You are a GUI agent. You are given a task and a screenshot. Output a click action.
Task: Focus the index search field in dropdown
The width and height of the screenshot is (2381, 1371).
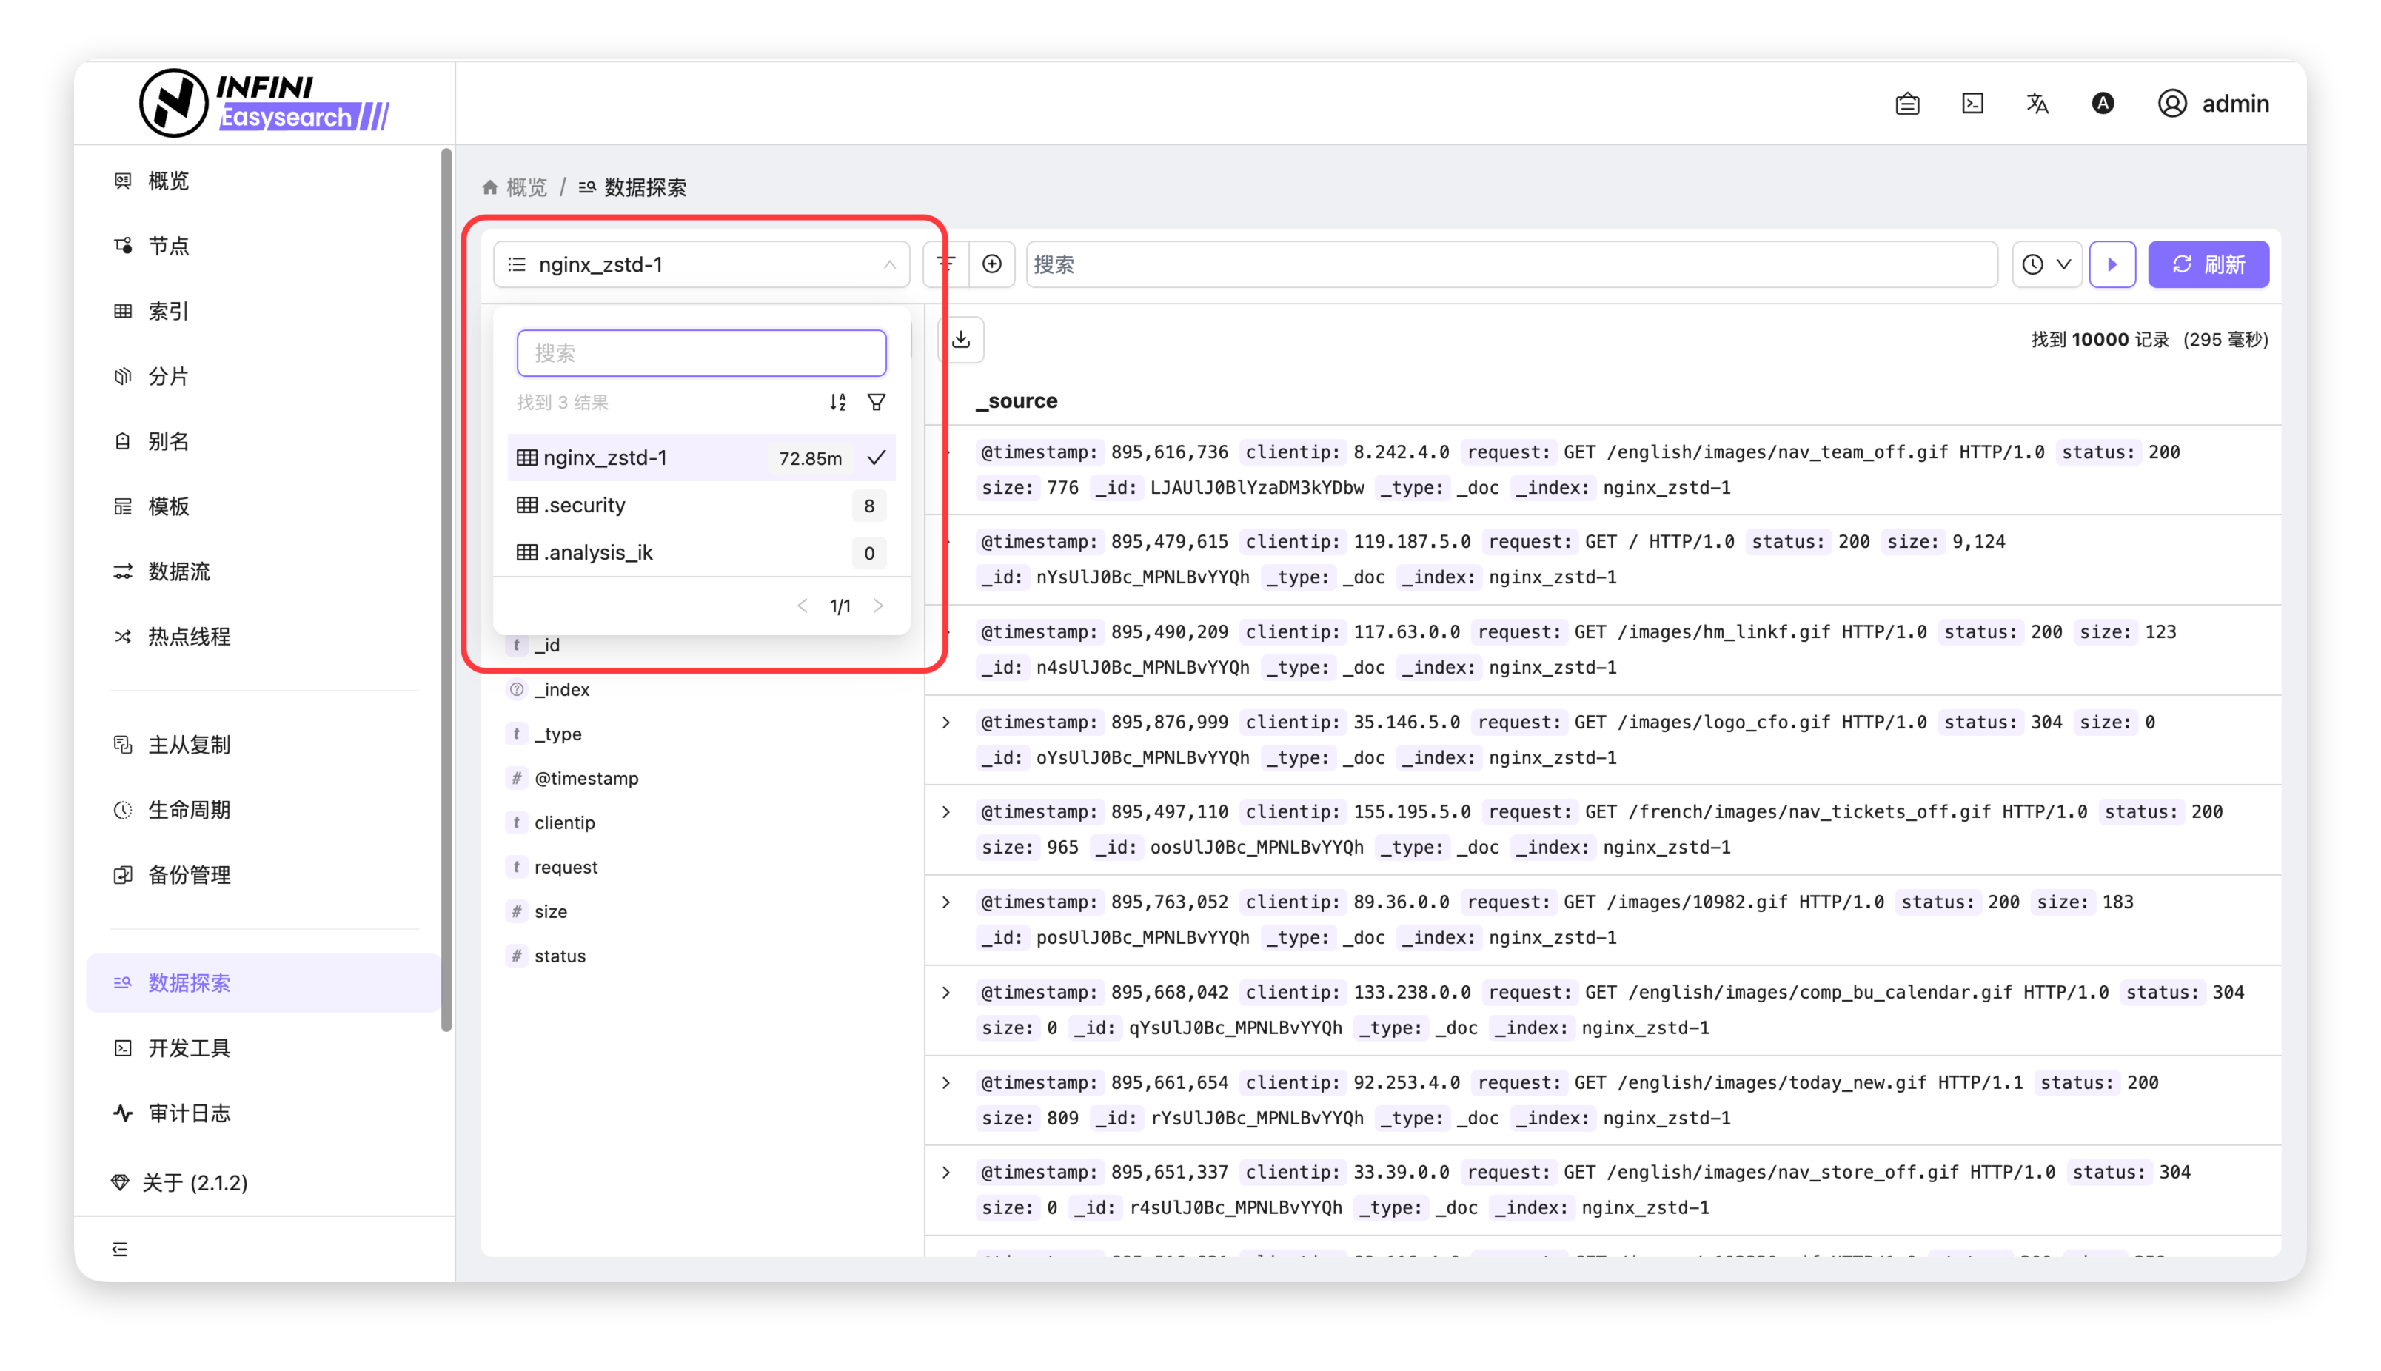point(700,353)
